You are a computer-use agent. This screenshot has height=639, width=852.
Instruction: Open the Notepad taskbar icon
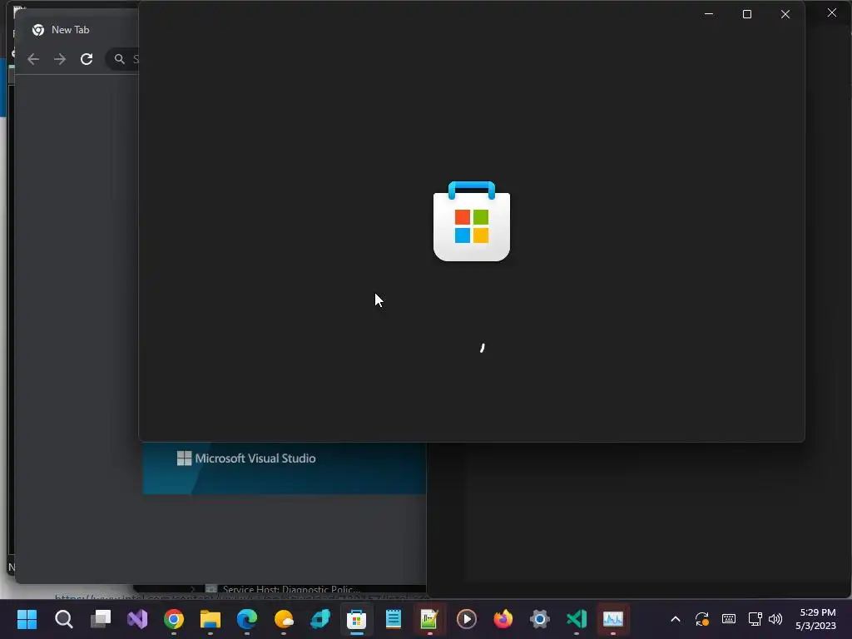point(394,619)
